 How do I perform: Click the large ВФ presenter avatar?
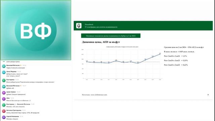tap(36, 30)
